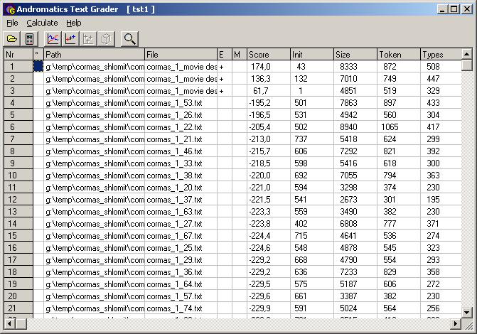The width and height of the screenshot is (477, 334).
Task: Open the File menu
Action: (12, 23)
